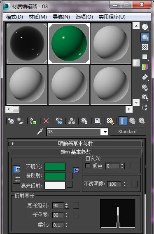Click the Select by Material icon
Viewport: 154px width, 234px height.
tap(145, 97)
